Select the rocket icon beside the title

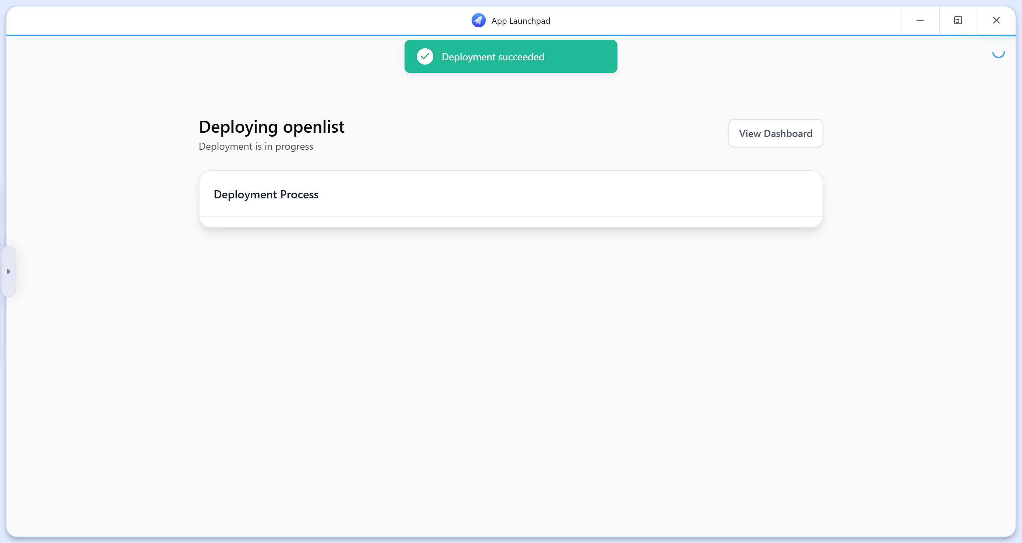point(478,20)
